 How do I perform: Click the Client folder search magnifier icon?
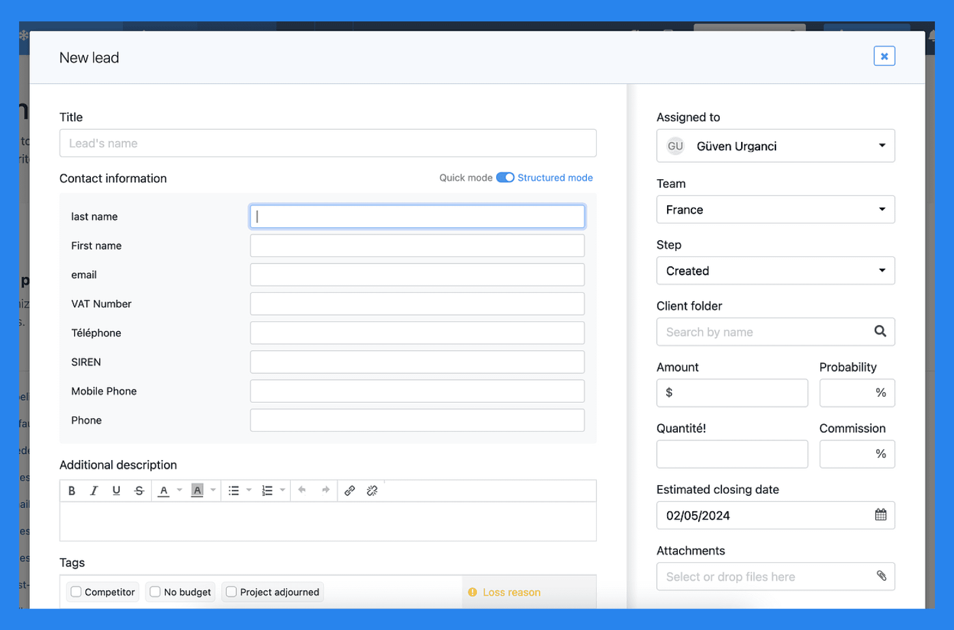pos(879,331)
